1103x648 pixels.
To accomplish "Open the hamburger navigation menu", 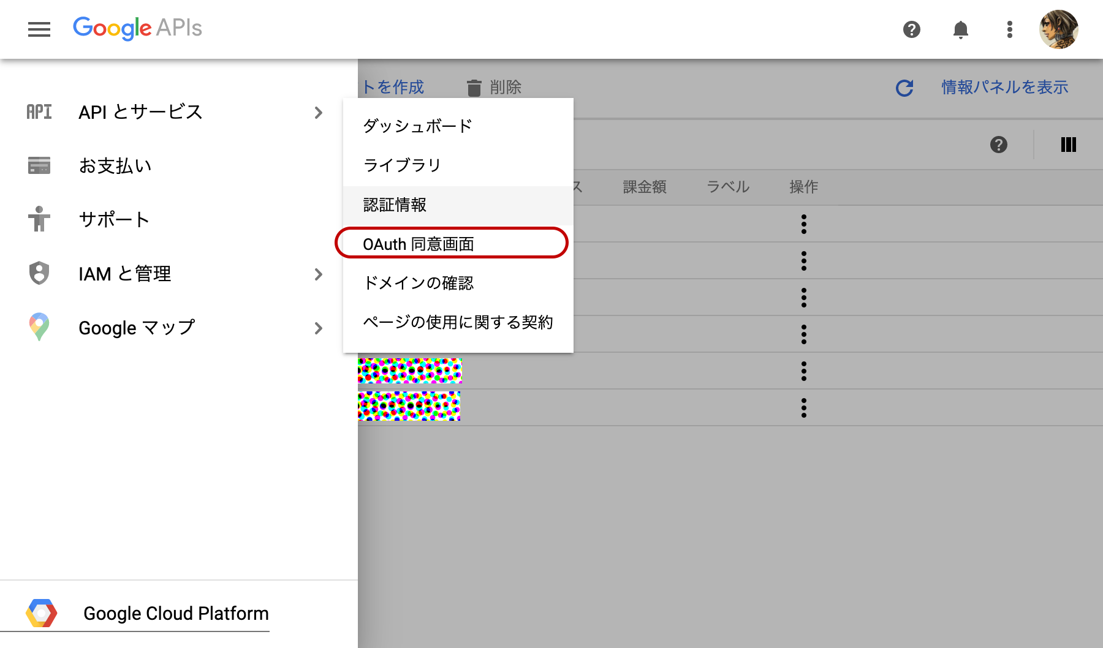I will click(x=39, y=29).
